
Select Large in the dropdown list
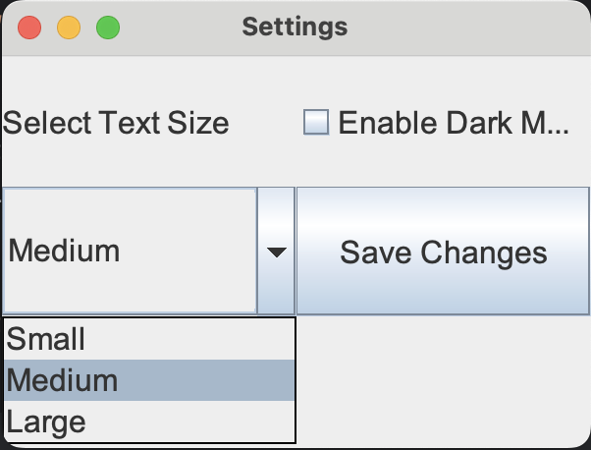coord(46,422)
